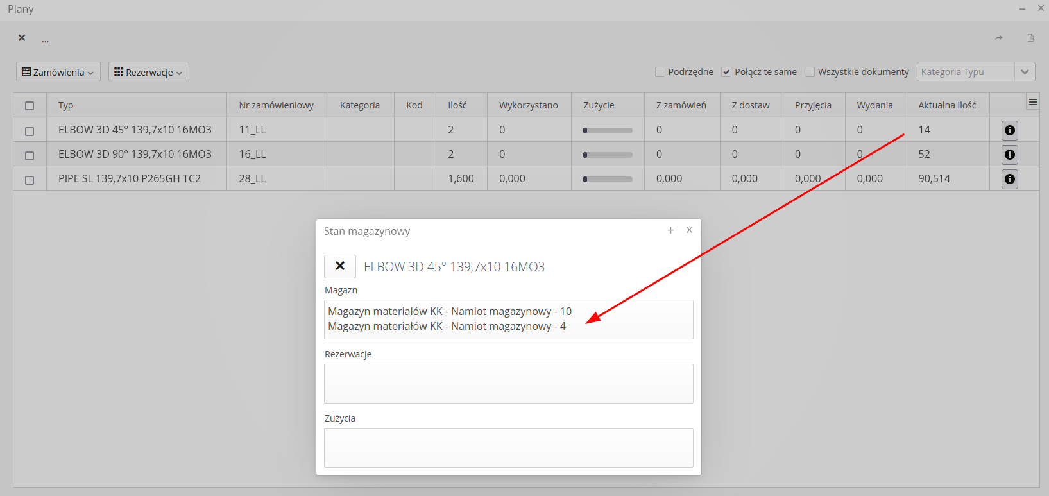
Task: Open the table column menu icon
Action: tap(1032, 102)
